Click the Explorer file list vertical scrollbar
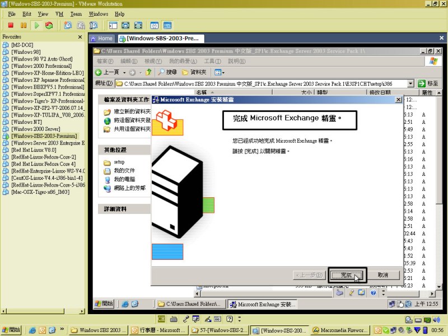 439,190
